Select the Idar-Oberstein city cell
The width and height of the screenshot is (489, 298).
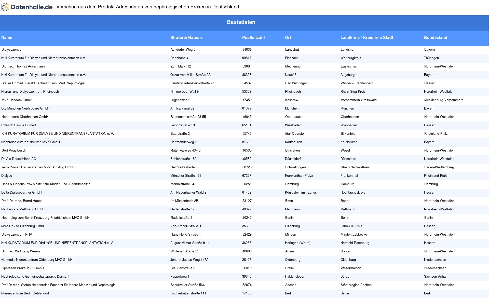click(296, 134)
